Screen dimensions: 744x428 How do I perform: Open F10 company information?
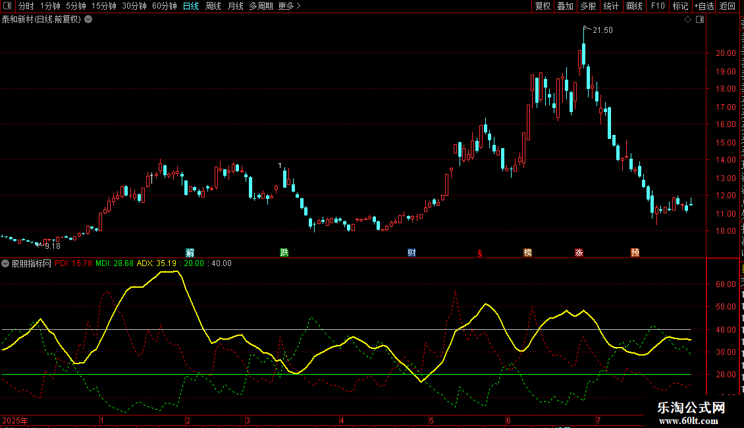(658, 6)
